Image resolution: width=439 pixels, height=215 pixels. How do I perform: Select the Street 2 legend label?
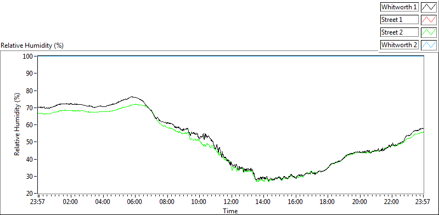point(399,32)
